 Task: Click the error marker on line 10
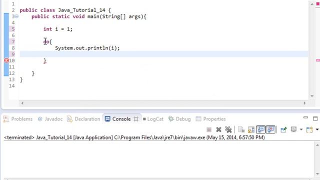(6, 60)
